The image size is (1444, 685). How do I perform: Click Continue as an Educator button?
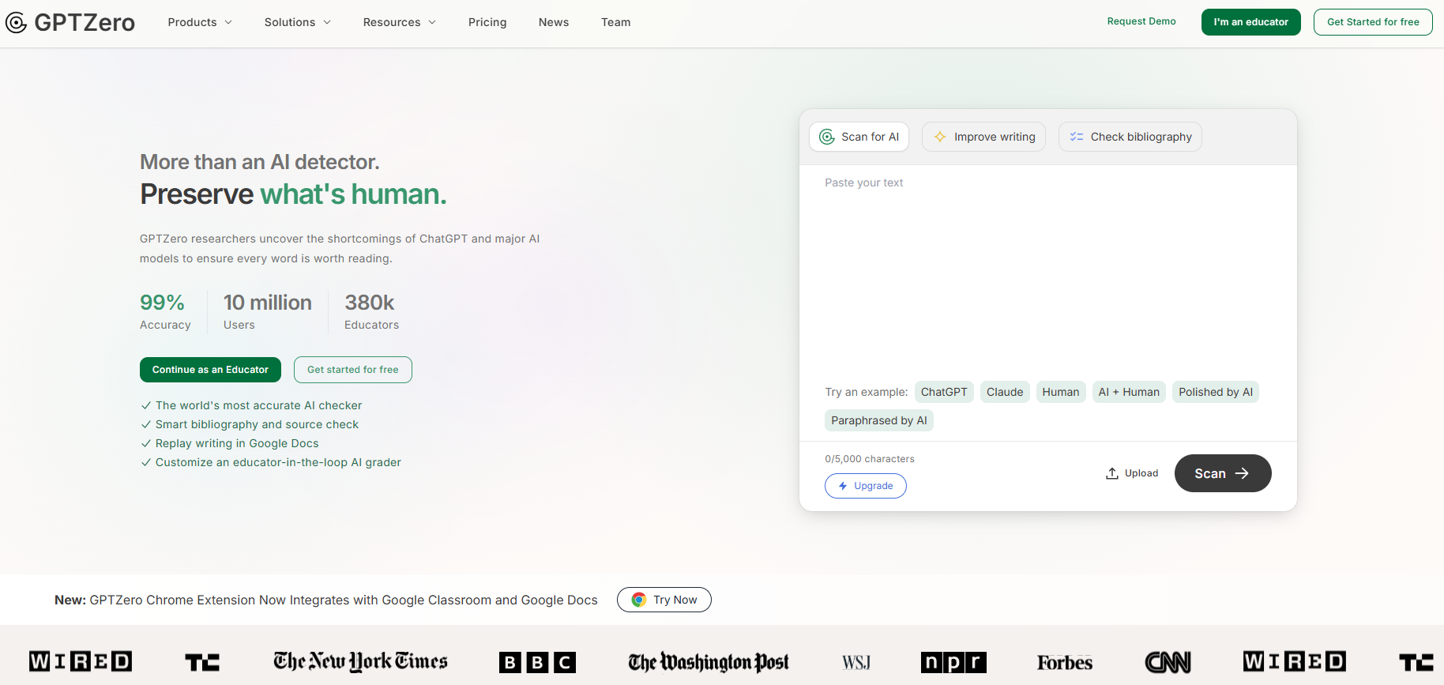tap(210, 370)
